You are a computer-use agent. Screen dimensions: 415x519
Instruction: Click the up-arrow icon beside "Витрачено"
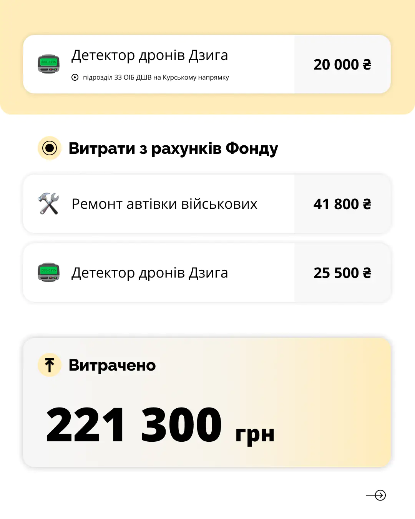pos(50,365)
